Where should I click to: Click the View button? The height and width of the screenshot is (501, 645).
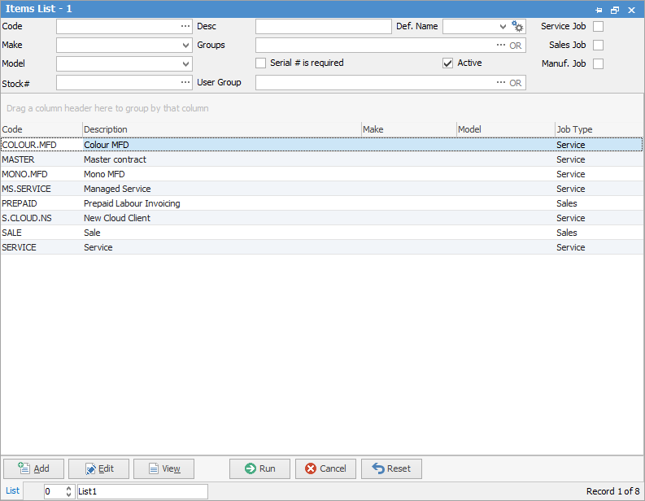point(163,468)
